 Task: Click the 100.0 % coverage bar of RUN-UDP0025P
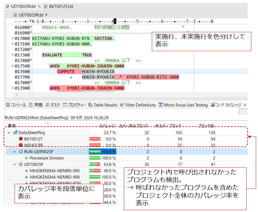click(x=95, y=152)
